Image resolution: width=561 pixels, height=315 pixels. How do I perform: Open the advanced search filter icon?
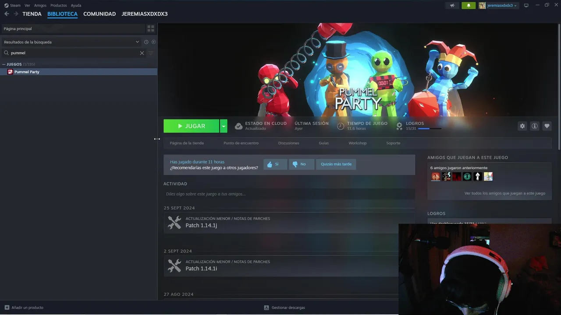coord(151,53)
